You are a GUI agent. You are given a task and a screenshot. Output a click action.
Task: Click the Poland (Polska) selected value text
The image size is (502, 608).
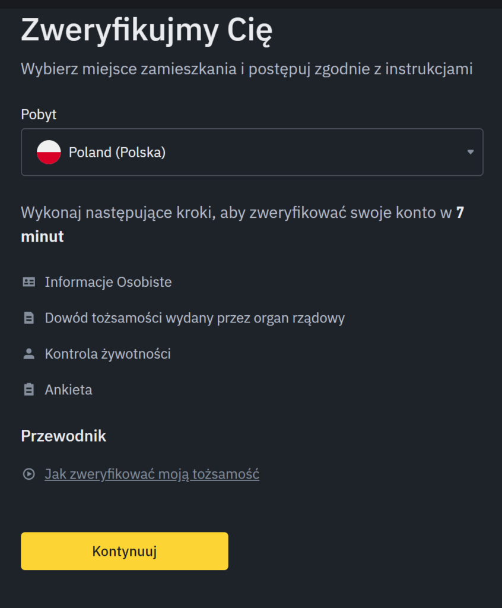point(117,153)
